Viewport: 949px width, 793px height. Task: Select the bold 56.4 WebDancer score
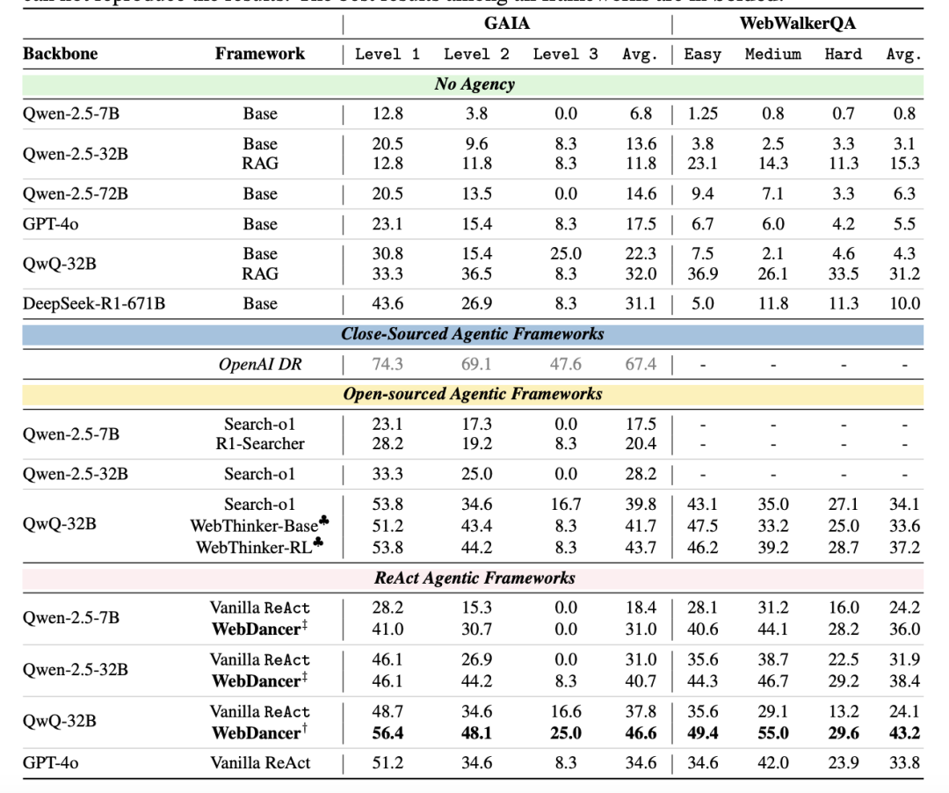click(x=388, y=733)
